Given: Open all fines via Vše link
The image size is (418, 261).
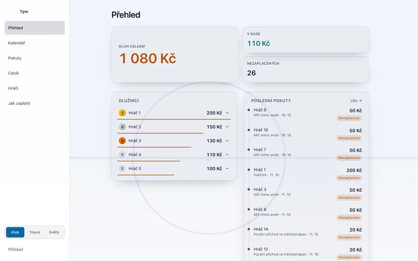Looking at the screenshot, I should [x=356, y=101].
